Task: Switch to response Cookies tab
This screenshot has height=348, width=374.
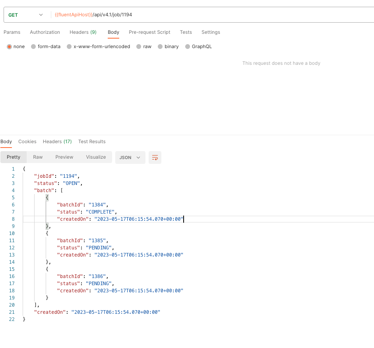Action: click(x=27, y=142)
